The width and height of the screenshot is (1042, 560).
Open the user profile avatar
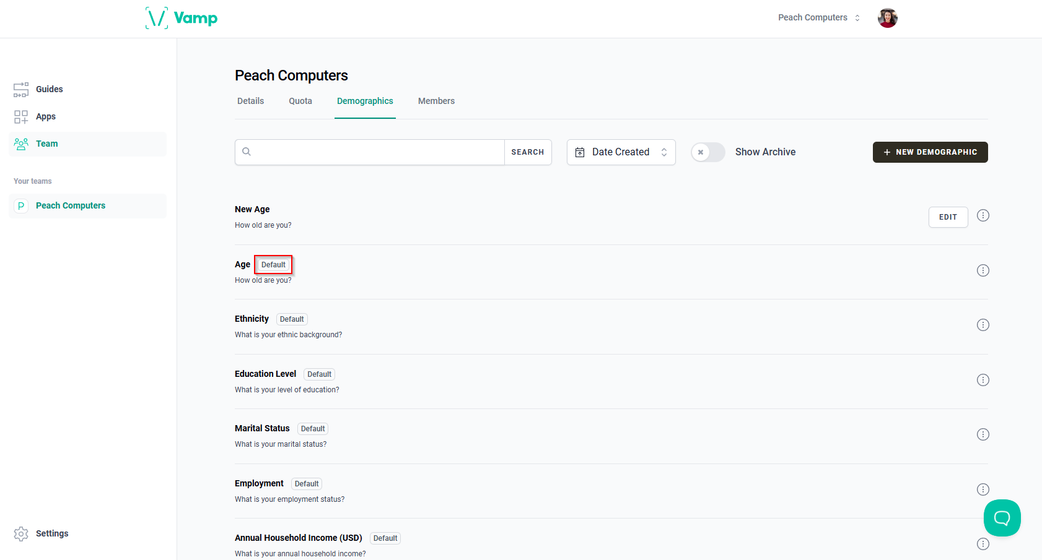[x=887, y=18]
